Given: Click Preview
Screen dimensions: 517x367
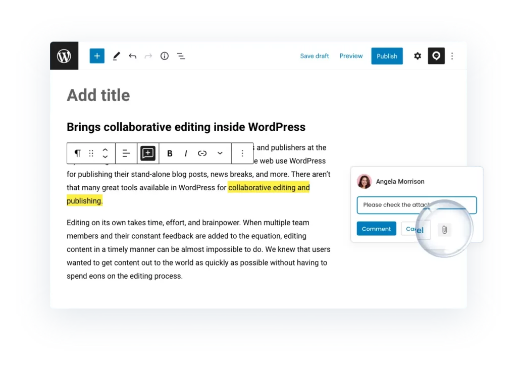Looking at the screenshot, I should coord(351,56).
